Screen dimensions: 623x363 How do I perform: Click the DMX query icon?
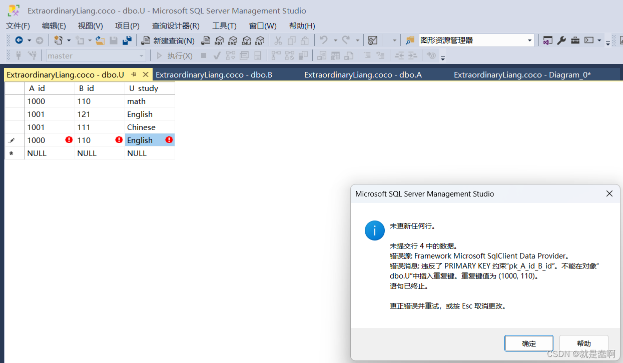[x=233, y=40]
